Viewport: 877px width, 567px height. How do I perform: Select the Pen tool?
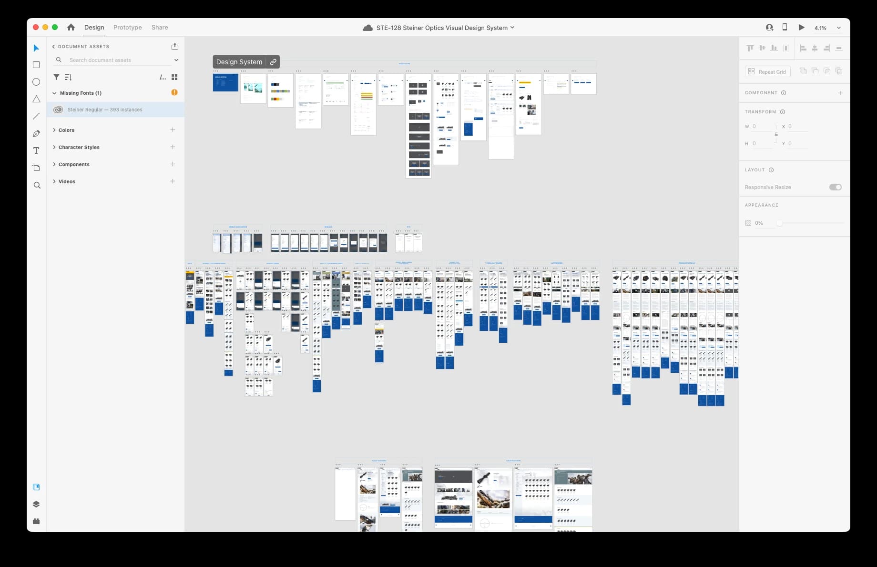(36, 134)
